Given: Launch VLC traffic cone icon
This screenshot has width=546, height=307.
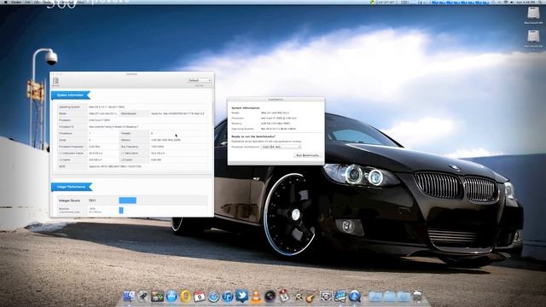Looking at the screenshot, I should tap(256, 296).
